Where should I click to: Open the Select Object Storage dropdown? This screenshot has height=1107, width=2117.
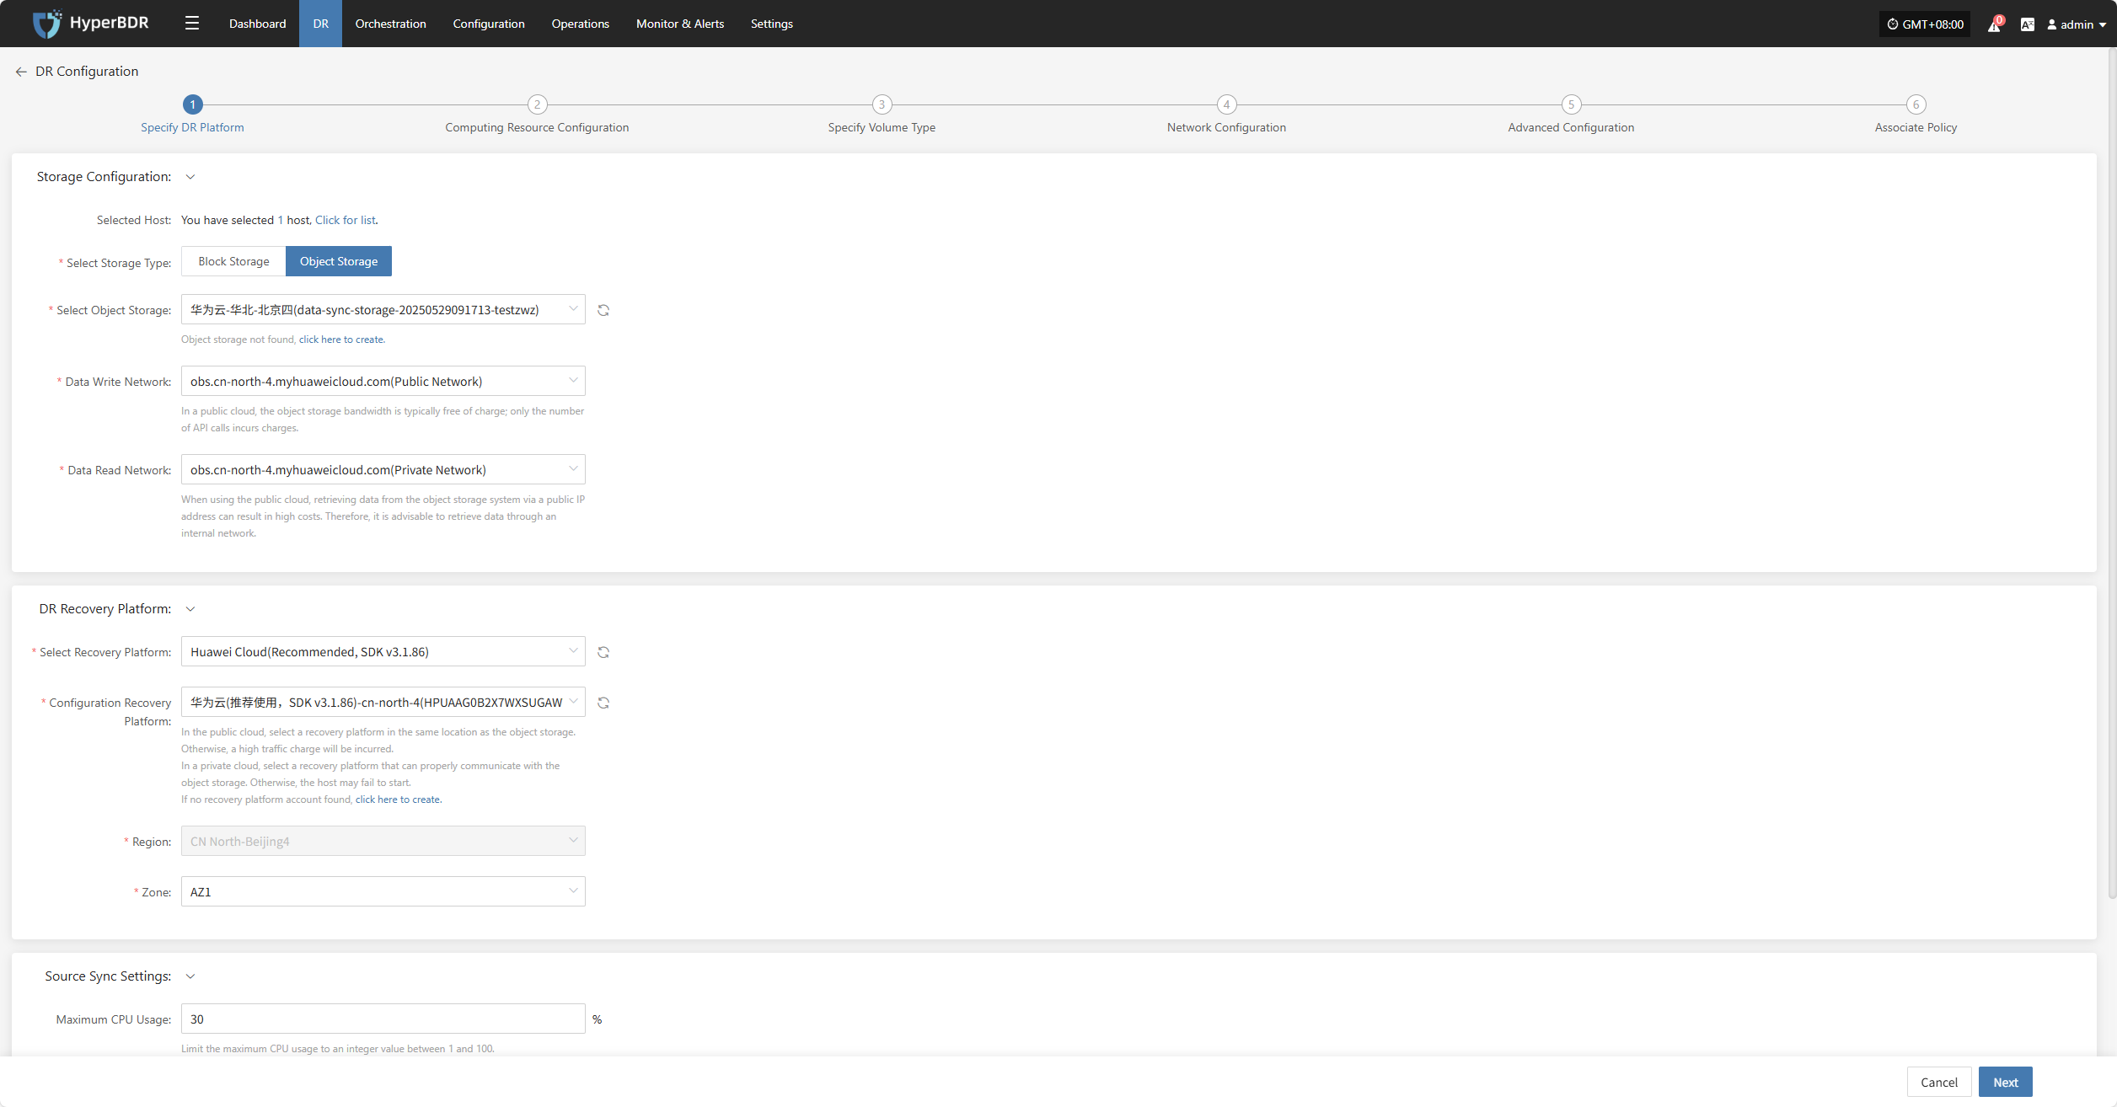383,310
